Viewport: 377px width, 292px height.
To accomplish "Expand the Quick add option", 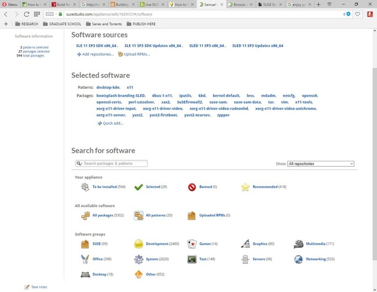I will click(x=111, y=123).
